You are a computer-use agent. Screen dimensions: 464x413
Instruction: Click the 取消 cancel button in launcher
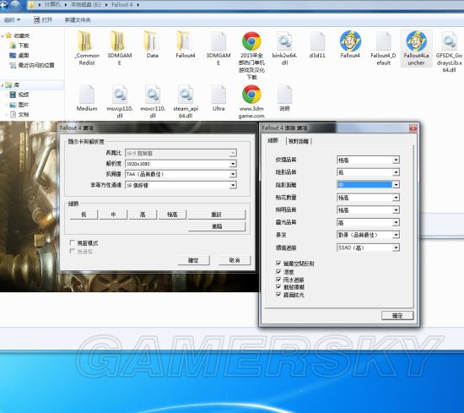235,260
